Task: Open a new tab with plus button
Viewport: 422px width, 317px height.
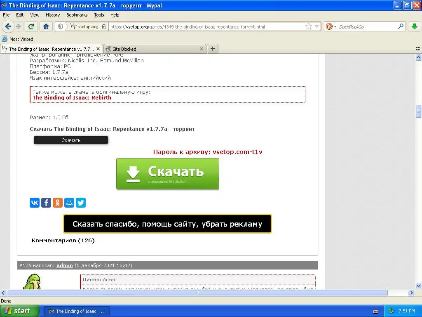Action: pyautogui.click(x=213, y=49)
